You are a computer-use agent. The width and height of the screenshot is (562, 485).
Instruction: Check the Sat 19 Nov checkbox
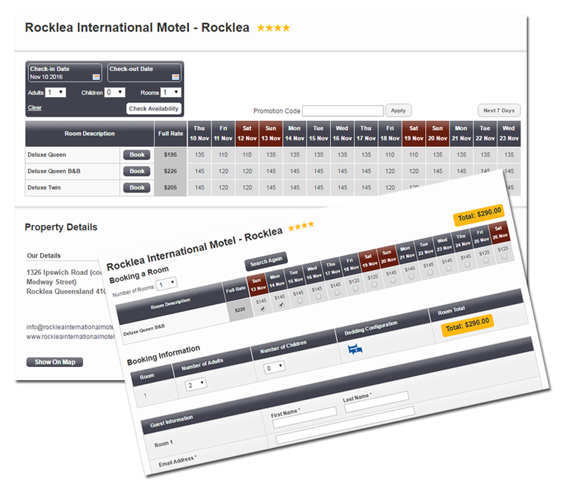pyautogui.click(x=374, y=285)
